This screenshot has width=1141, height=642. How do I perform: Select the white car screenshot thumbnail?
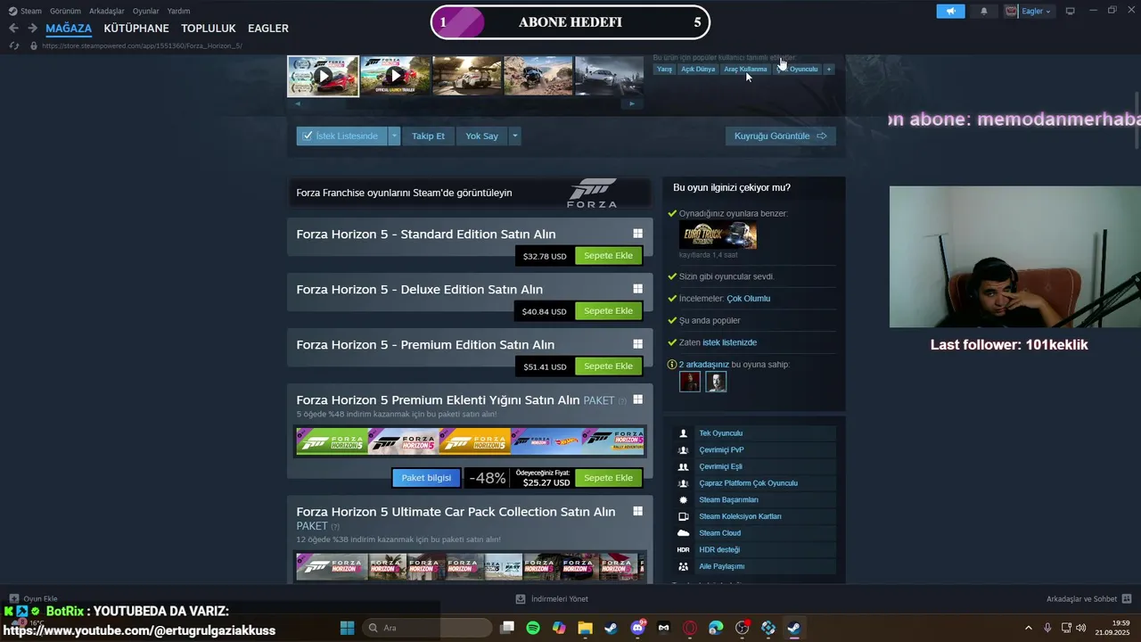tap(466, 76)
